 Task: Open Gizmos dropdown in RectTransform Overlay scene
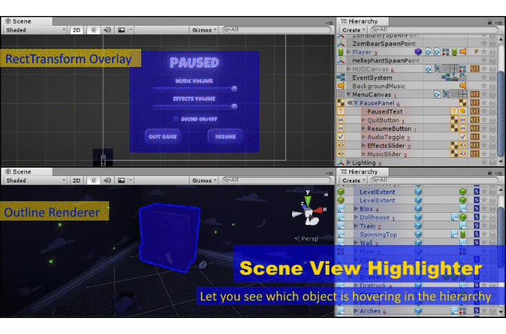[x=204, y=30]
